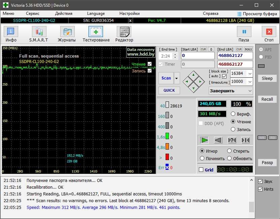Click the Recall button

[267, 99]
